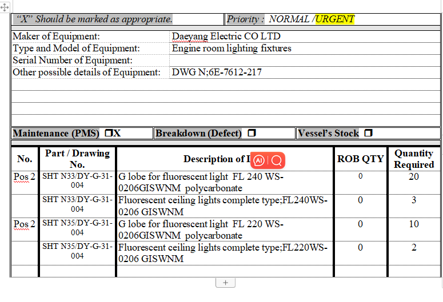The height and width of the screenshot is (302, 443).
Task: Check the Breakdown (Defect) checkbox
Action: coord(252,133)
